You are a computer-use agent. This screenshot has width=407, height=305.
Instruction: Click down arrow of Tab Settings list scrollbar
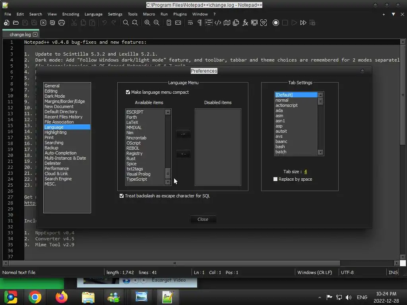tap(321, 152)
